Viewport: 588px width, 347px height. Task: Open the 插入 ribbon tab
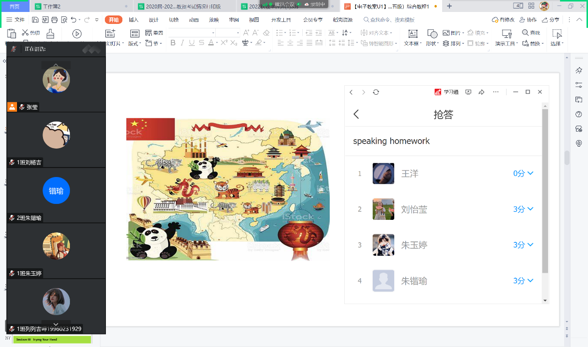(134, 20)
